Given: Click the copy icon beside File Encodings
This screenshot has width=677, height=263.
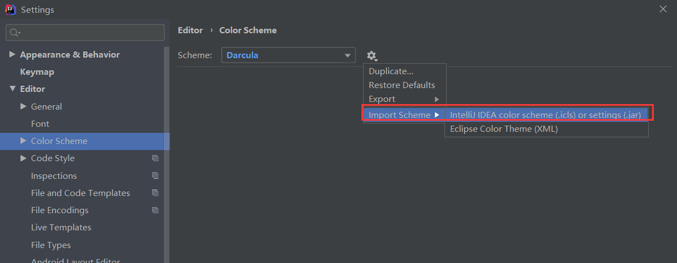Looking at the screenshot, I should click(155, 210).
